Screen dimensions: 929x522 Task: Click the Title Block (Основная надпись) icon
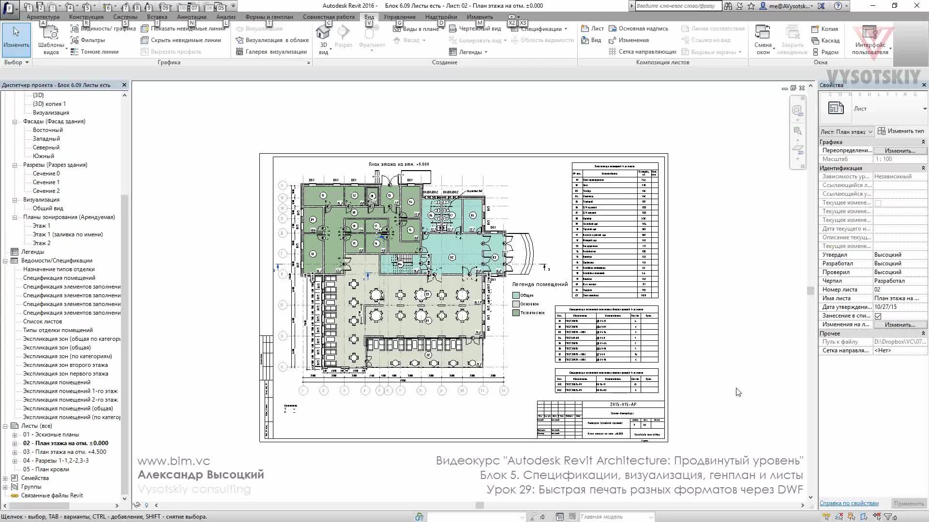pyautogui.click(x=613, y=29)
